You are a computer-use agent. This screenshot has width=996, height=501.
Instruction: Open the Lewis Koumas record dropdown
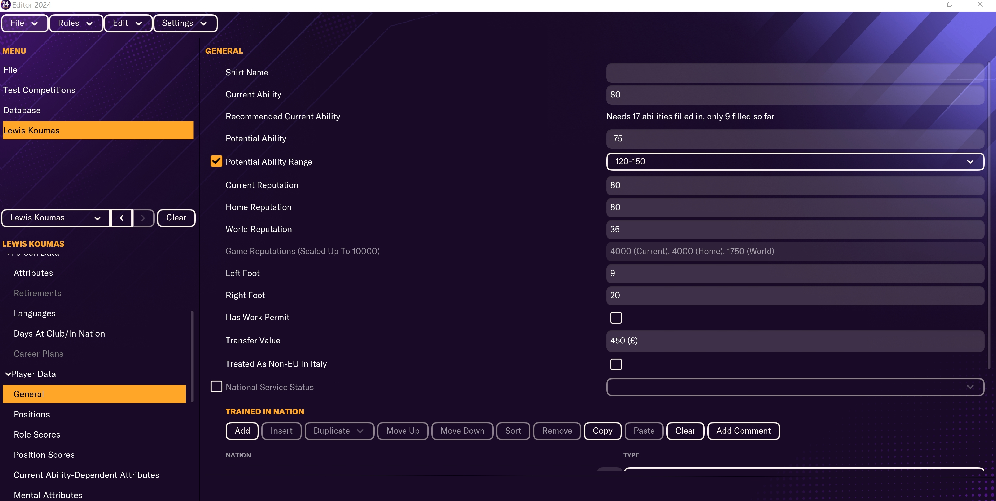click(x=56, y=218)
